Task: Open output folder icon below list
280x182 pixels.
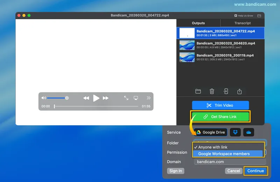Action: 198,91
